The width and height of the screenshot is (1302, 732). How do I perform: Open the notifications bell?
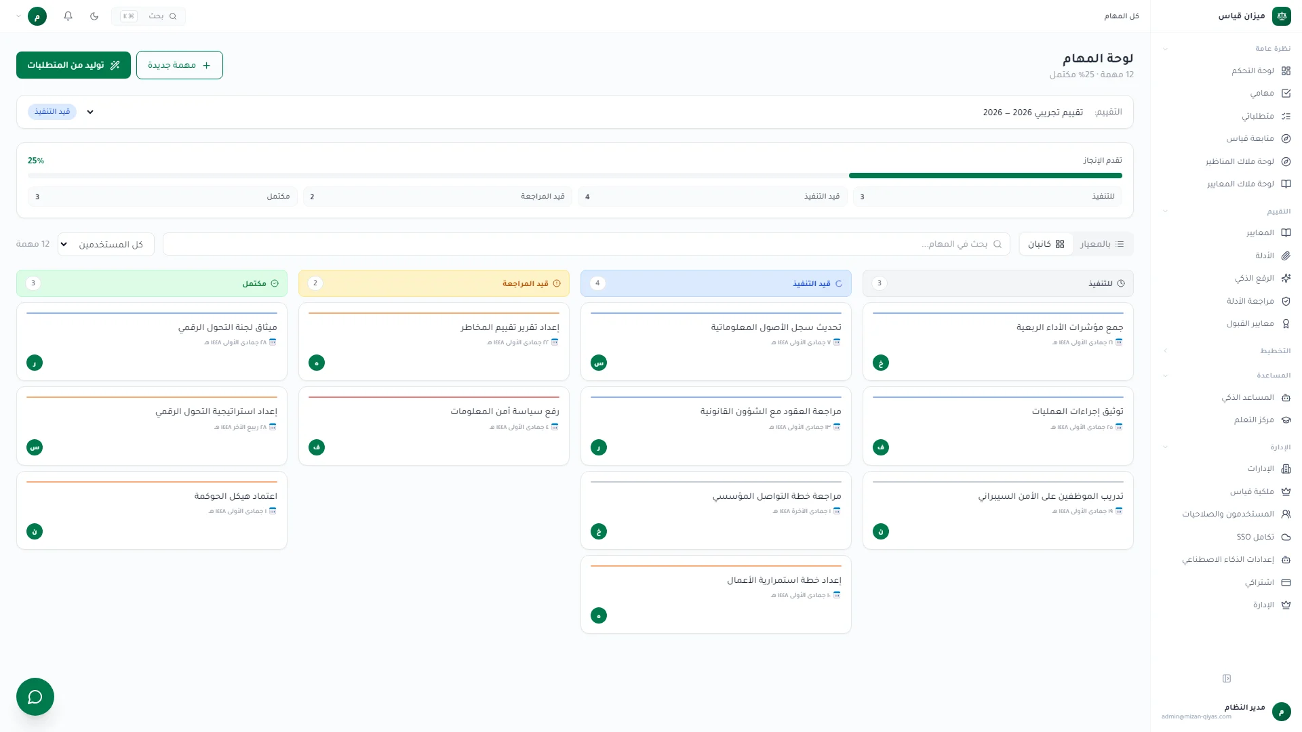pos(68,16)
